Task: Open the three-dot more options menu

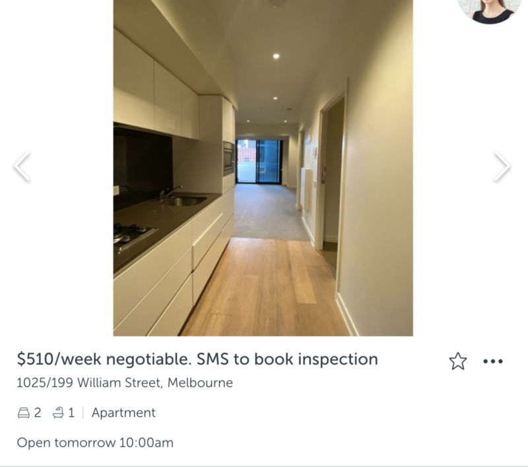Action: [492, 361]
